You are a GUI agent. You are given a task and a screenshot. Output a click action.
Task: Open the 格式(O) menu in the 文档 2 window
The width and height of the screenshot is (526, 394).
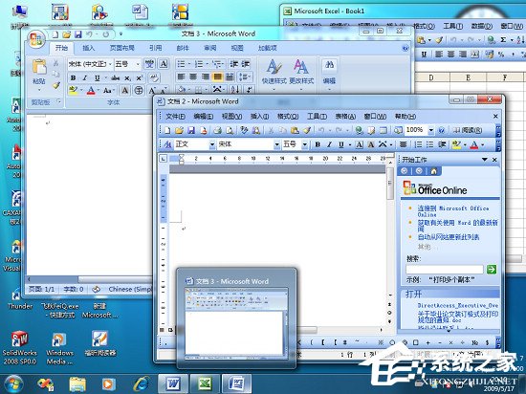coord(288,117)
